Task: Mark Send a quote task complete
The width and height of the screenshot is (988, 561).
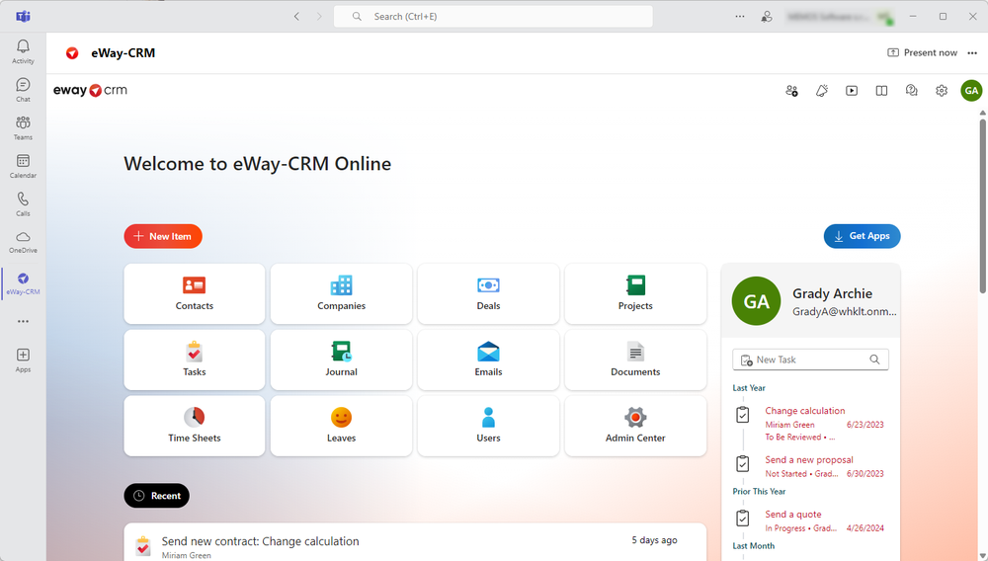Action: 743,519
